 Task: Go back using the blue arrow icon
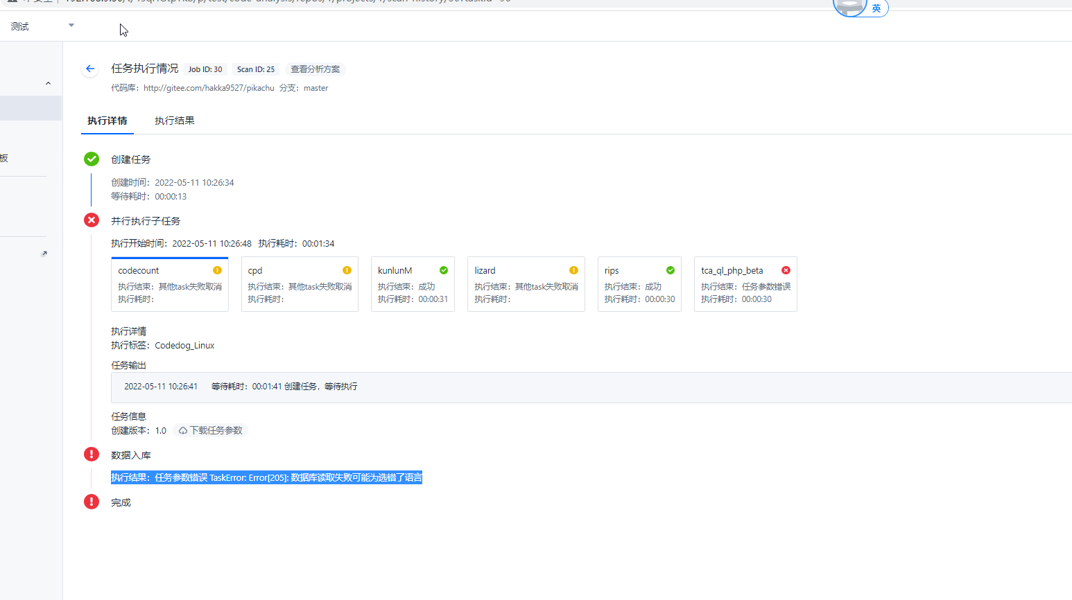90,69
